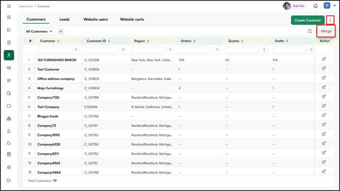Sort by the Customer column

point(58,41)
